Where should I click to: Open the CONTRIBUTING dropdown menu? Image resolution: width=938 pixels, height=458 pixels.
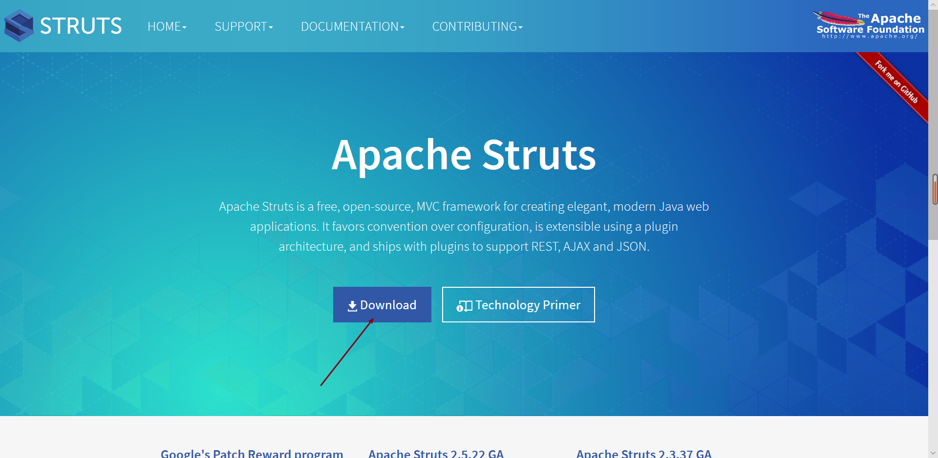point(477,26)
